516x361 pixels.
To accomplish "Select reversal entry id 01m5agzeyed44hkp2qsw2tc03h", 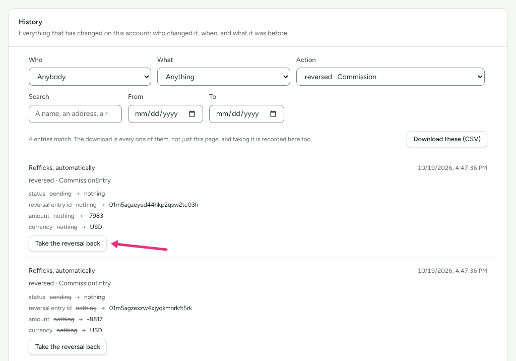I will (154, 205).
